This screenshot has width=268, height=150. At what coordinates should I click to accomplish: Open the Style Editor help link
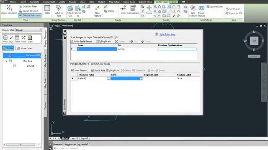(x=167, y=34)
